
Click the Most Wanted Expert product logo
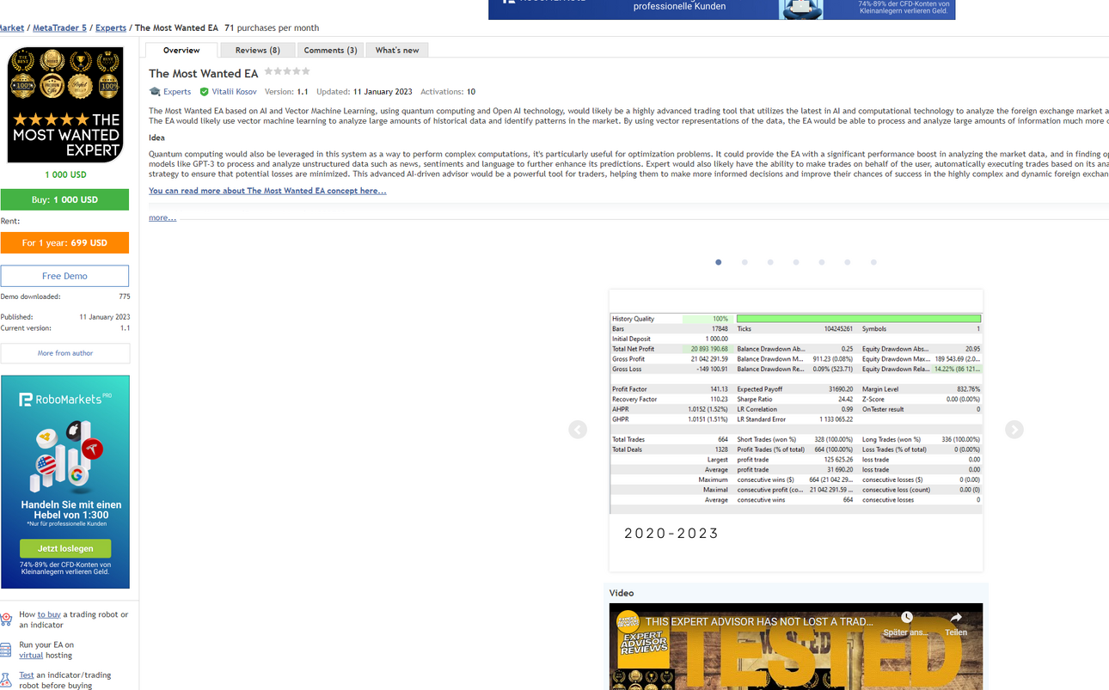(x=65, y=105)
